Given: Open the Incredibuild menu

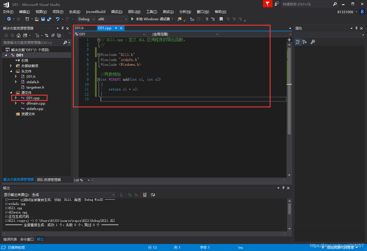Looking at the screenshot, I should [96, 12].
